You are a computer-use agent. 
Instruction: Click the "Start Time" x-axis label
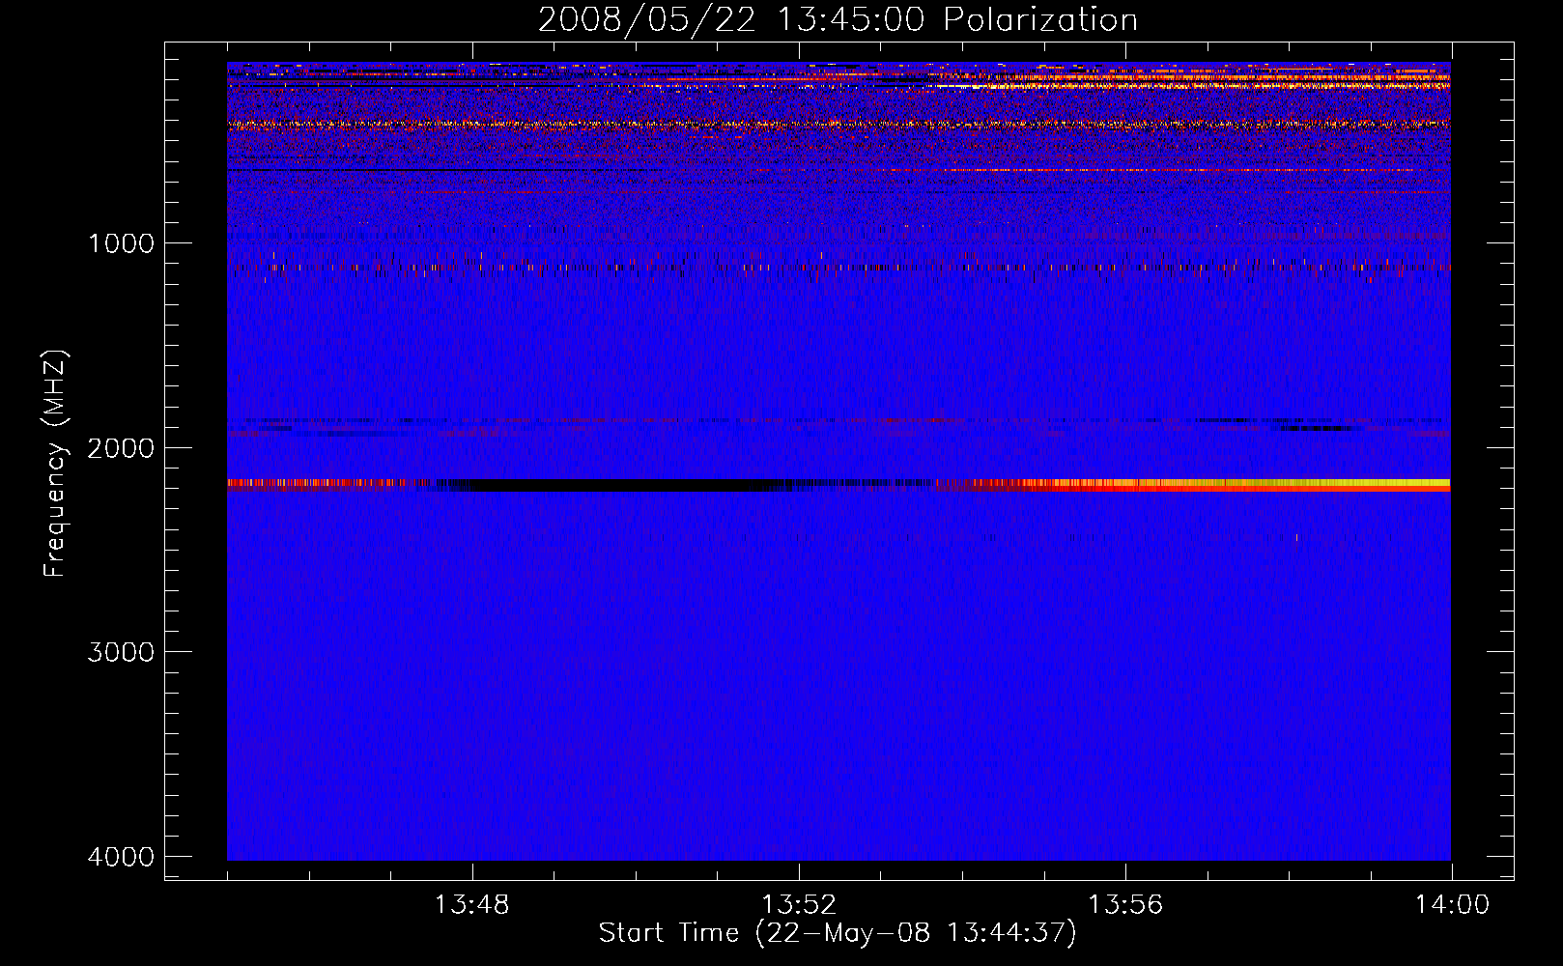coord(837,933)
